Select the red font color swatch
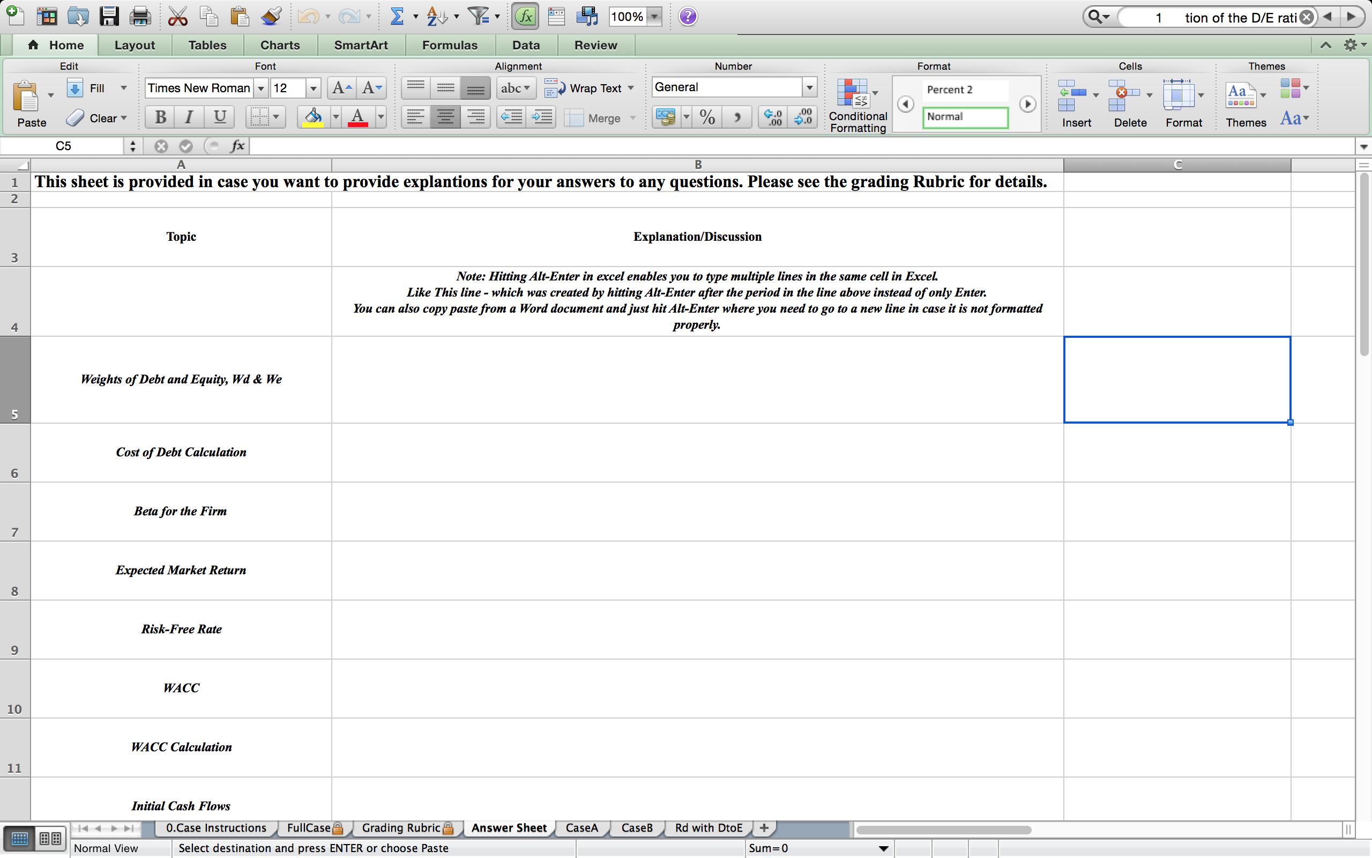 [358, 123]
